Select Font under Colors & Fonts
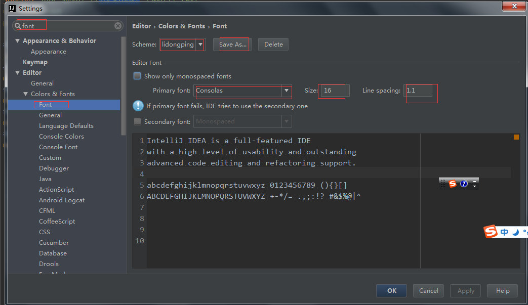 click(45, 105)
